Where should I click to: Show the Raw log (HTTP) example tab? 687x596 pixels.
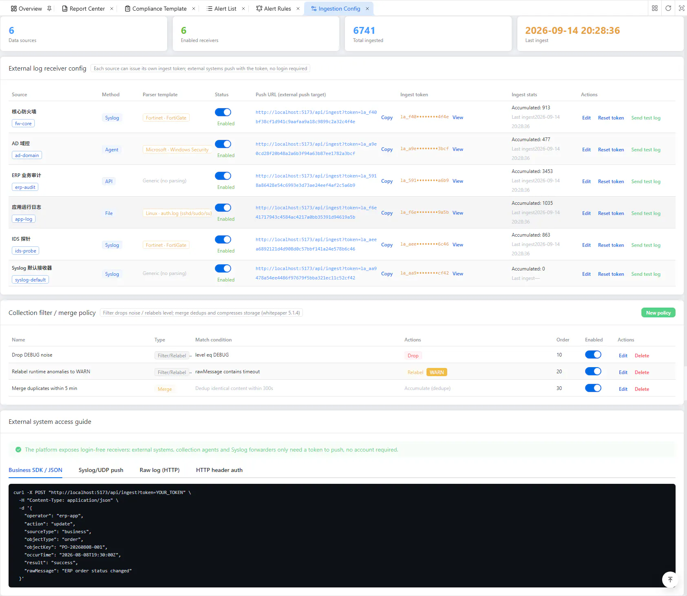pos(160,470)
